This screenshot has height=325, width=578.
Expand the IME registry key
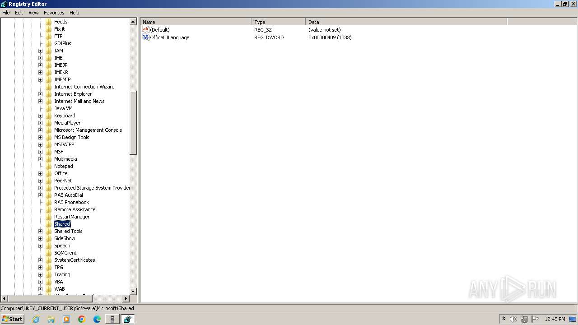[40, 58]
